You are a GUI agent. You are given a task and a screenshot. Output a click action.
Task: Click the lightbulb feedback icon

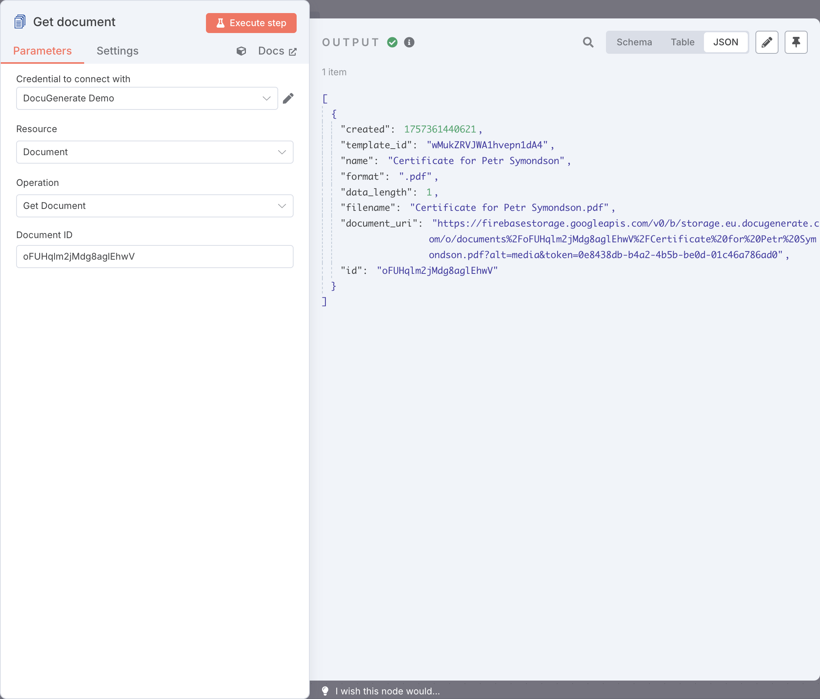coord(325,691)
